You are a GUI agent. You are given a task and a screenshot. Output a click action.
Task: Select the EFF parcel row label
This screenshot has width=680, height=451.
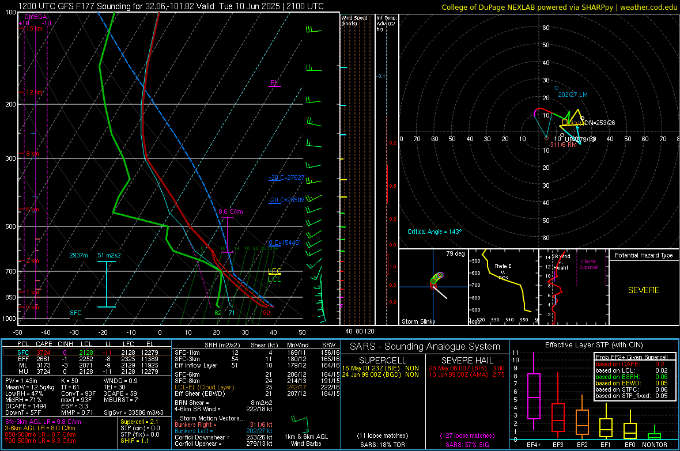[23, 359]
